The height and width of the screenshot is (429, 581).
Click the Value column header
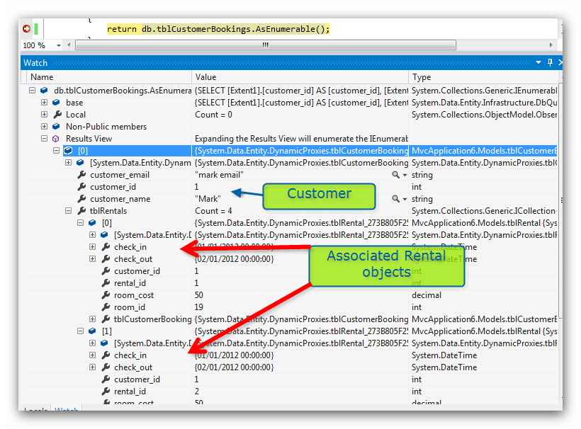[x=300, y=77]
